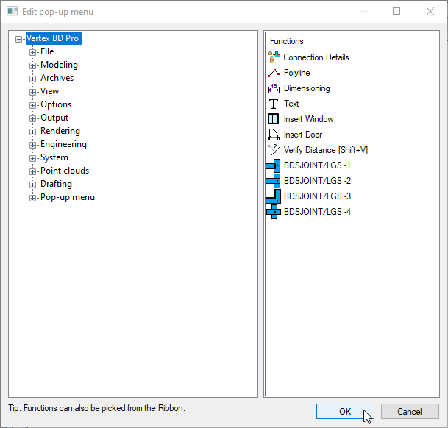Expand the Options tree node
This screenshot has height=428, width=448.
32,105
